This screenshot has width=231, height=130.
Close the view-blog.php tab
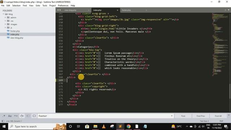click(89, 10)
